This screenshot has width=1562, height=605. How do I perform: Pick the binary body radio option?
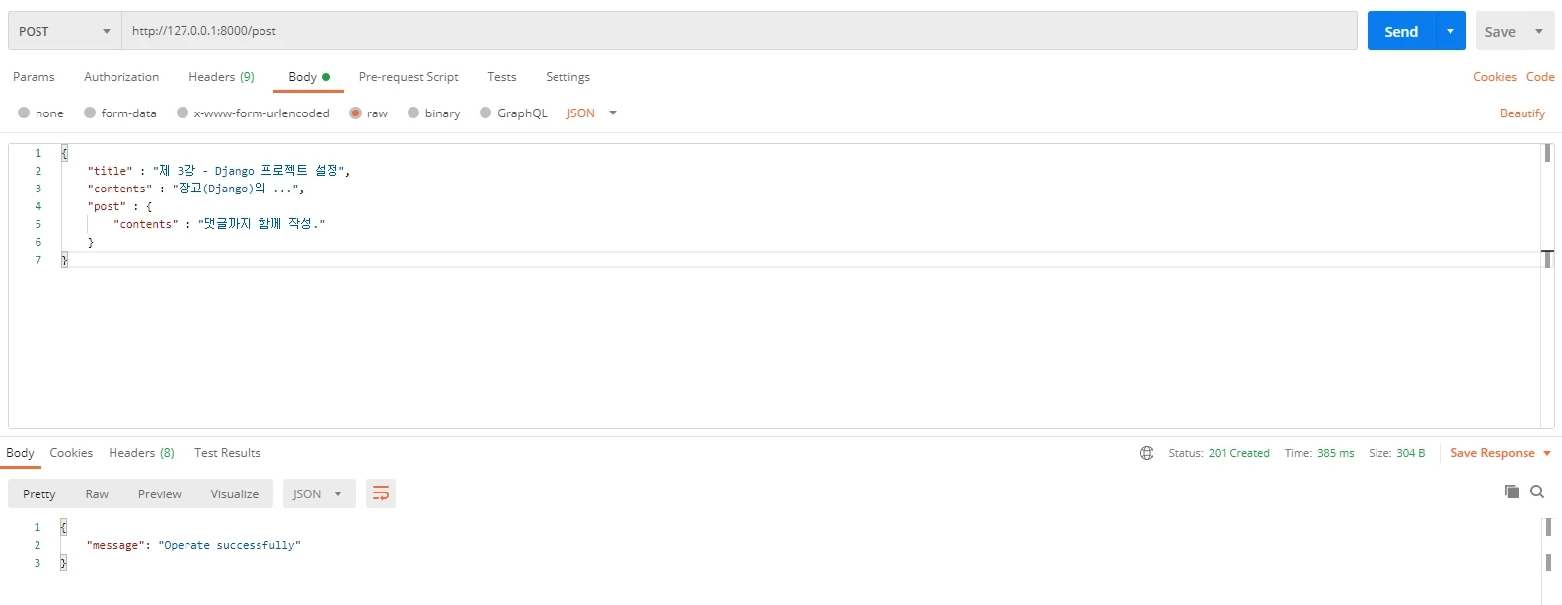click(x=413, y=113)
